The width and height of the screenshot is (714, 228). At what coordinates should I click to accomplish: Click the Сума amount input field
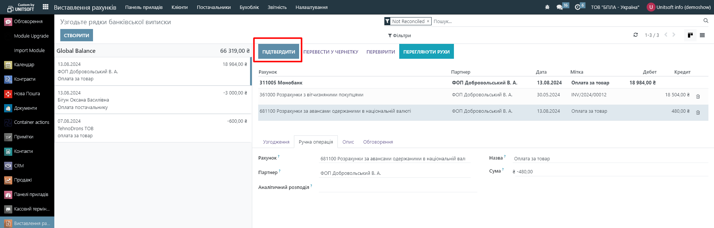click(x=610, y=172)
